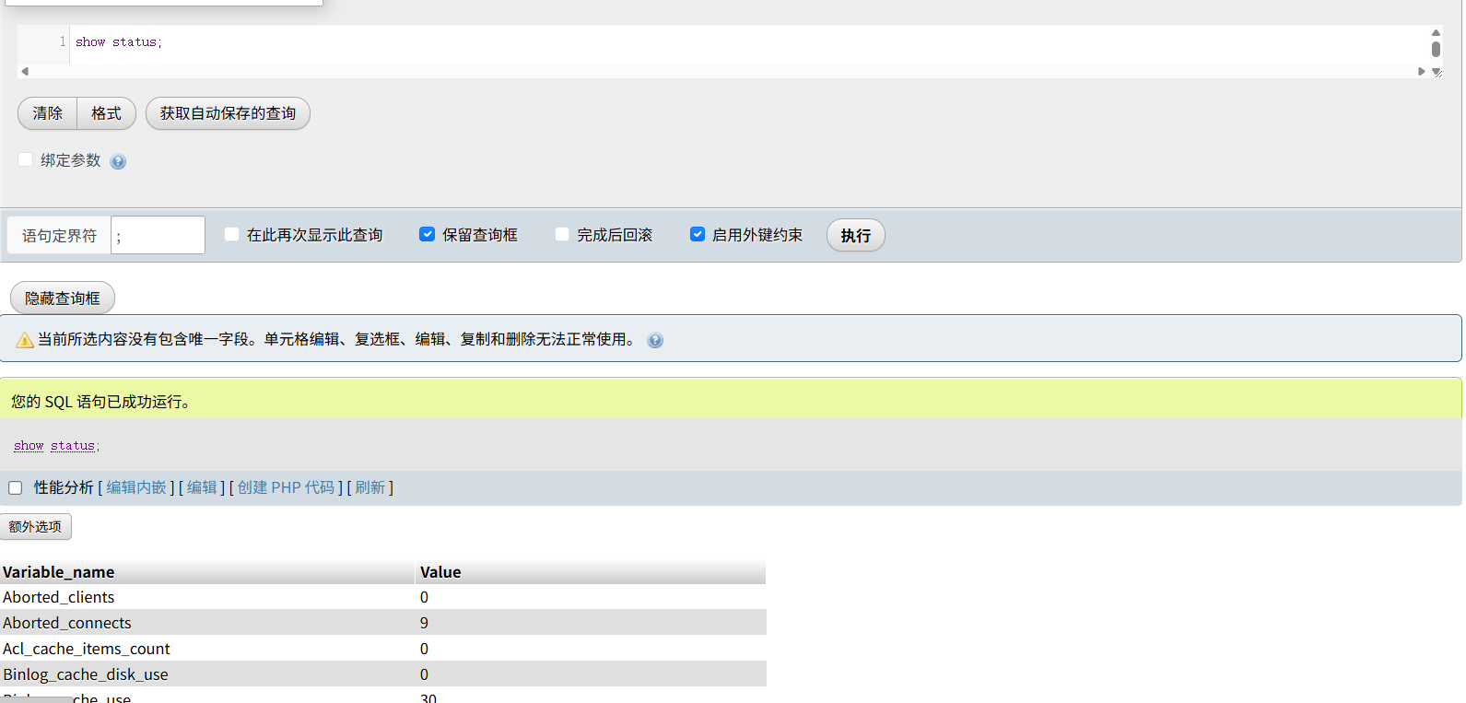Click the yellow warning triangle icon
This screenshot has width=1466, height=703.
coord(25,341)
